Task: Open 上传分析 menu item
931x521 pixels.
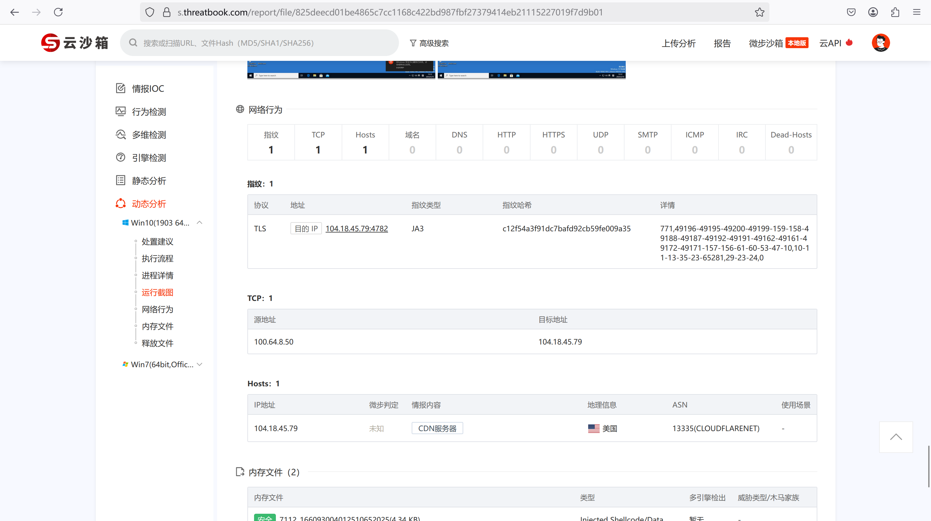Action: pos(678,43)
